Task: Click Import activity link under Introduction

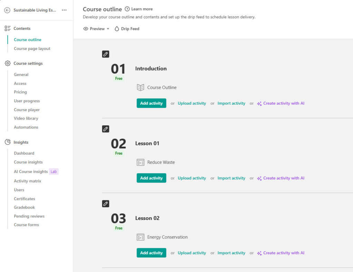Action: coord(231,103)
